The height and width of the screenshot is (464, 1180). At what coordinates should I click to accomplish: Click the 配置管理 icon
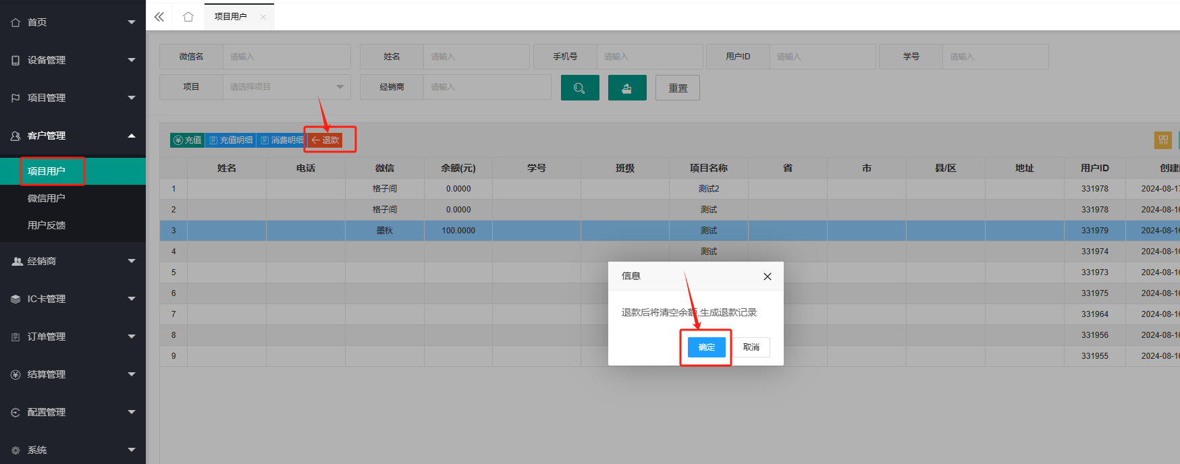coord(16,412)
